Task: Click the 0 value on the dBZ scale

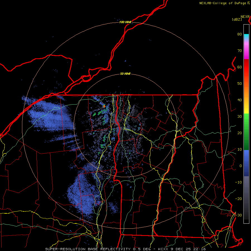Action: point(241,166)
